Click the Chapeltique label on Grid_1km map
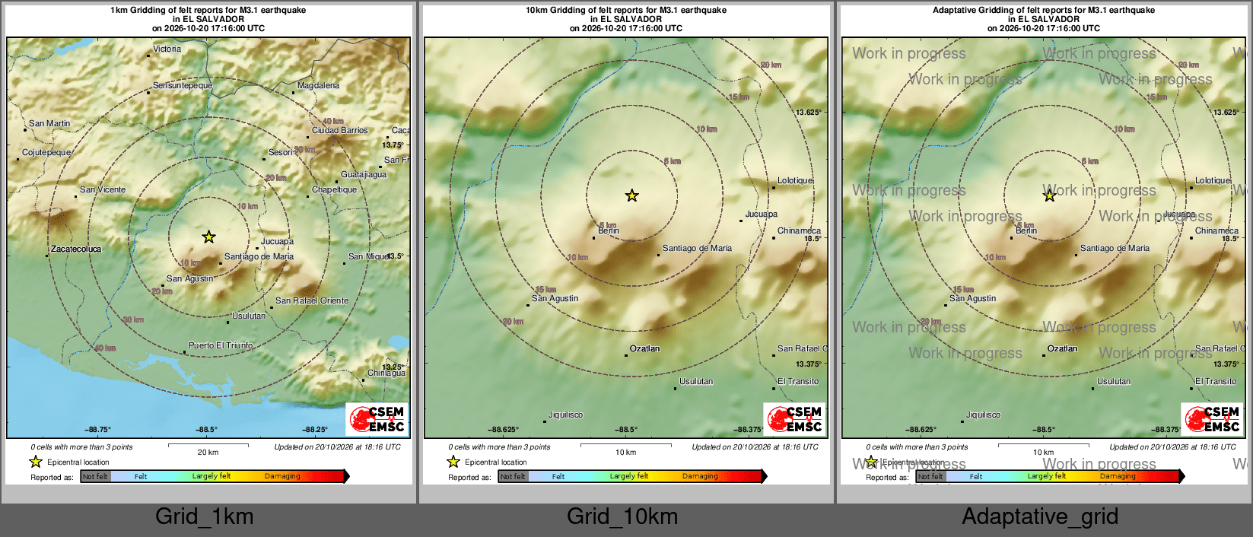 [x=334, y=189]
